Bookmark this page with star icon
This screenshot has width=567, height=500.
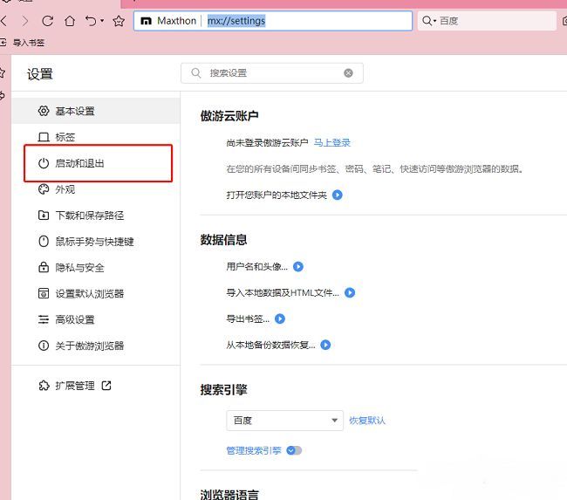click(x=119, y=20)
